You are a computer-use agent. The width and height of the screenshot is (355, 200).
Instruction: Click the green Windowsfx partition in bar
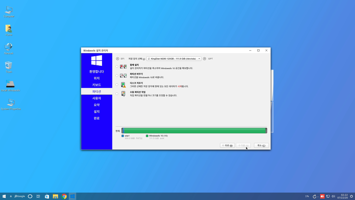click(x=195, y=130)
